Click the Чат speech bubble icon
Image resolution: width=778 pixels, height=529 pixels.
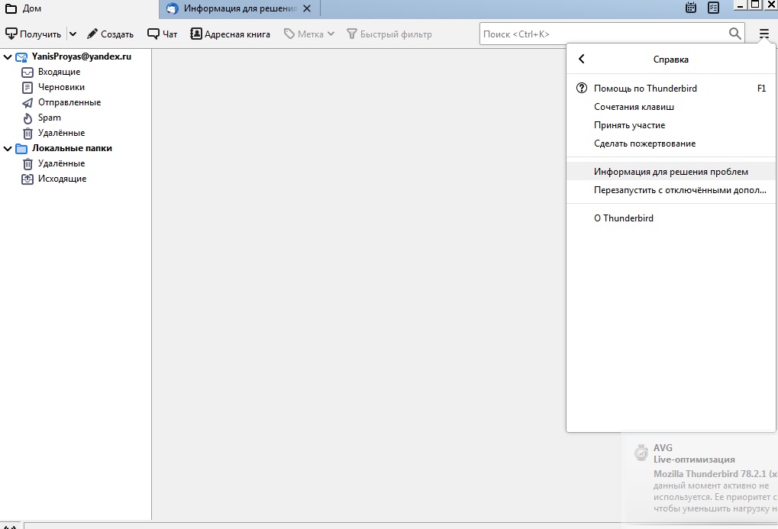tap(153, 34)
